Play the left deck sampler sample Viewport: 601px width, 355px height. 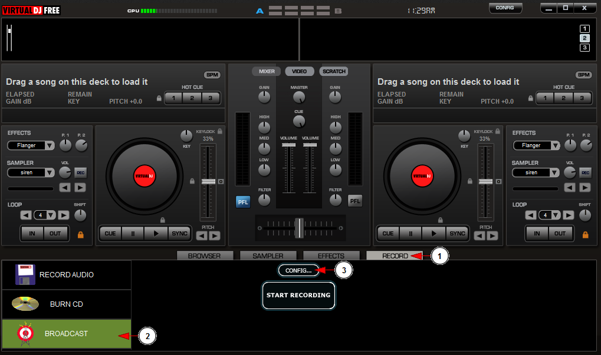(80, 187)
